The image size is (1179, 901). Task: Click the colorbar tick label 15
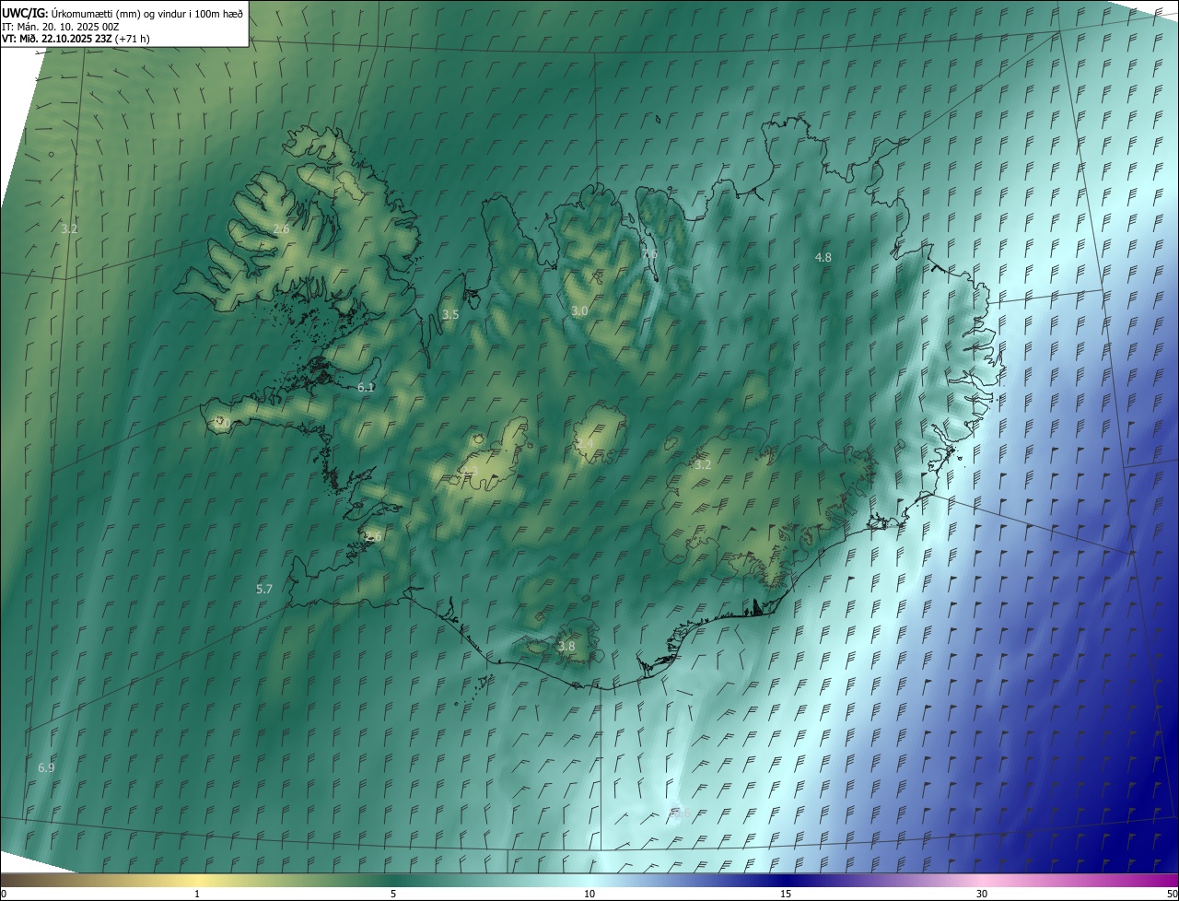[786, 894]
